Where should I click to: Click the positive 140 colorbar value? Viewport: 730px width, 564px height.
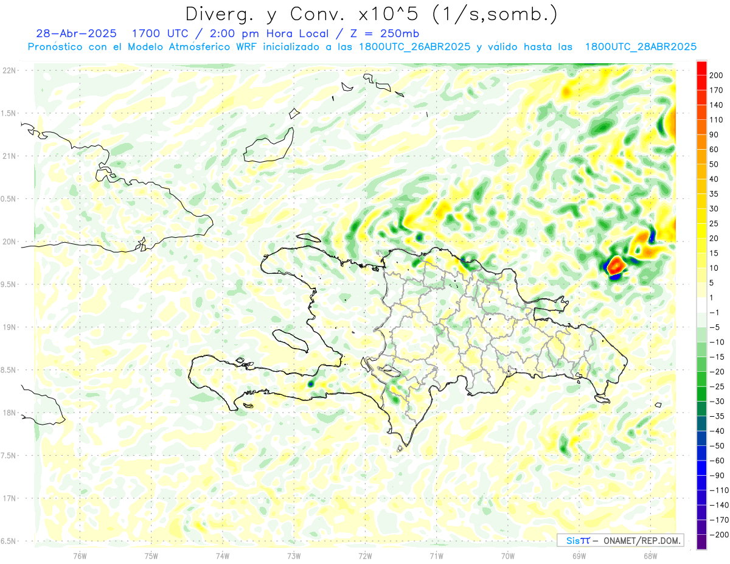click(x=715, y=105)
